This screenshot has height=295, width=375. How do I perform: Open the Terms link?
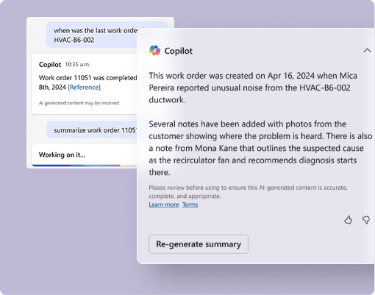coord(190,205)
